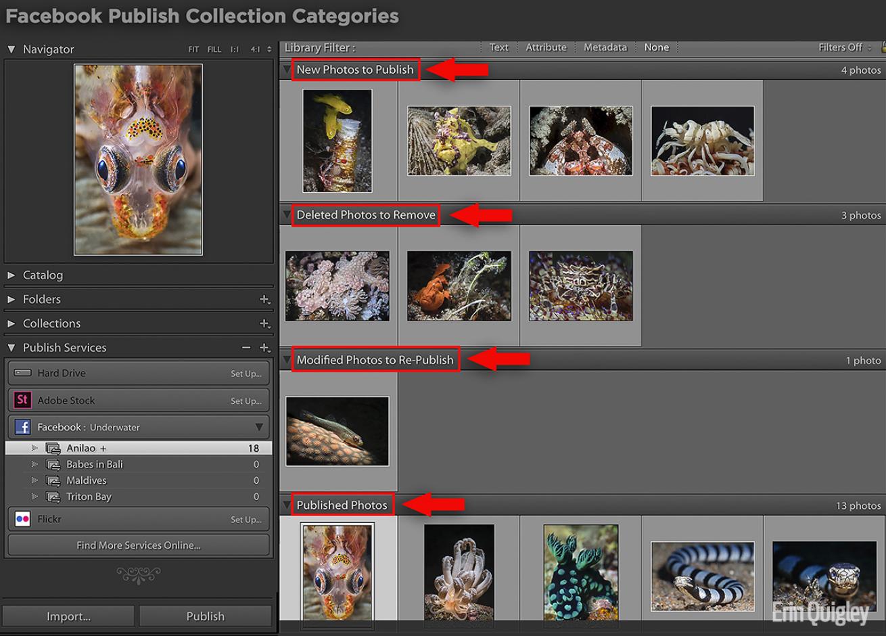886x636 pixels.
Task: Select the Metadata library filter tab
Action: (x=605, y=47)
